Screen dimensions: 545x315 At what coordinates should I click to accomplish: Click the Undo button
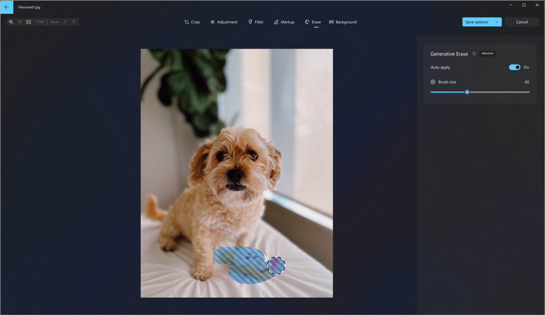coord(65,22)
